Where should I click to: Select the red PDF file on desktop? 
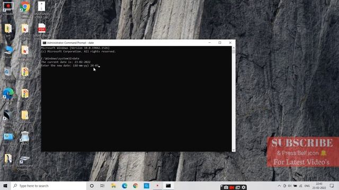(42, 28)
